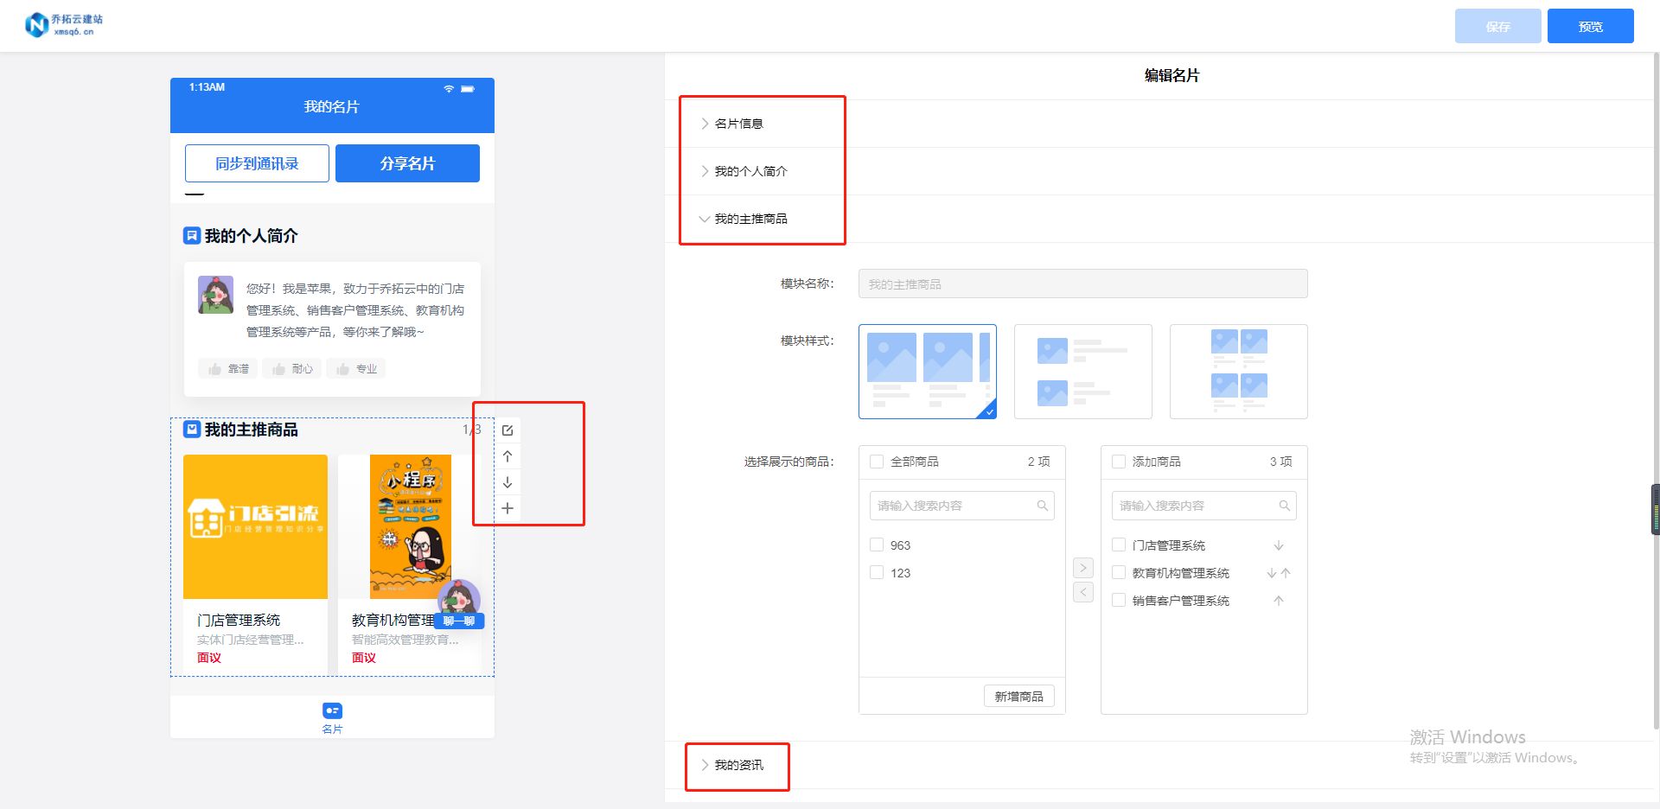The width and height of the screenshot is (1660, 809).
Task: Click the 靠谱 thumbs-up tag
Action: pos(228,369)
